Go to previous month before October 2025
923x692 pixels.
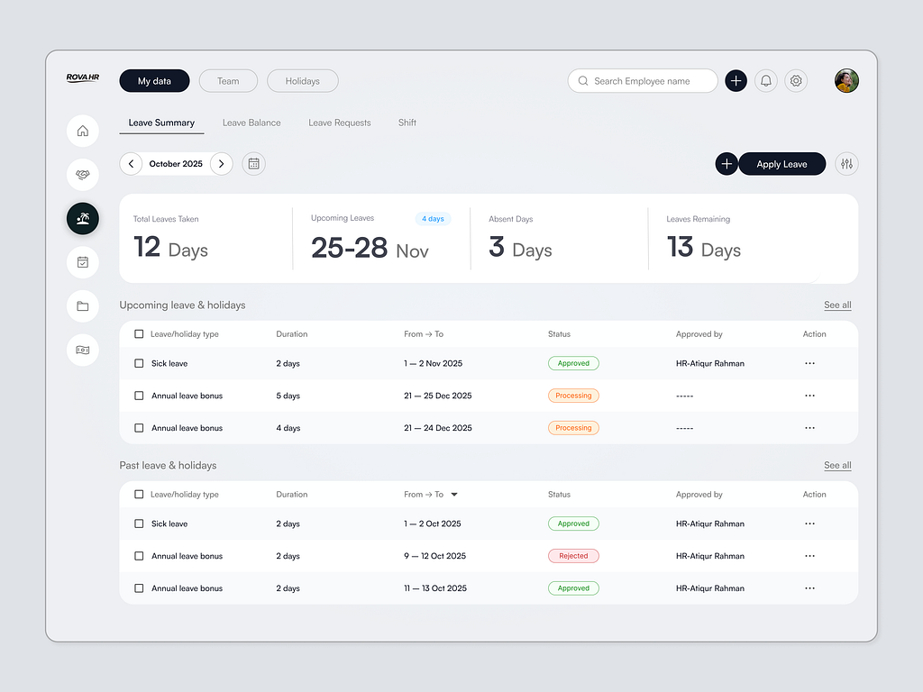pos(131,164)
